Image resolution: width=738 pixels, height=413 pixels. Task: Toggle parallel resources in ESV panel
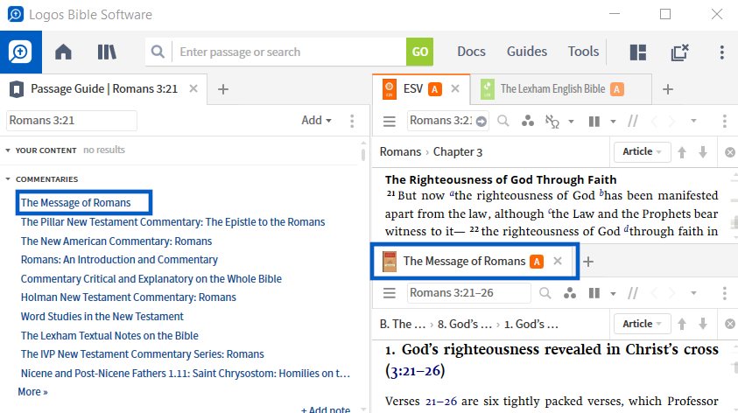[594, 122]
